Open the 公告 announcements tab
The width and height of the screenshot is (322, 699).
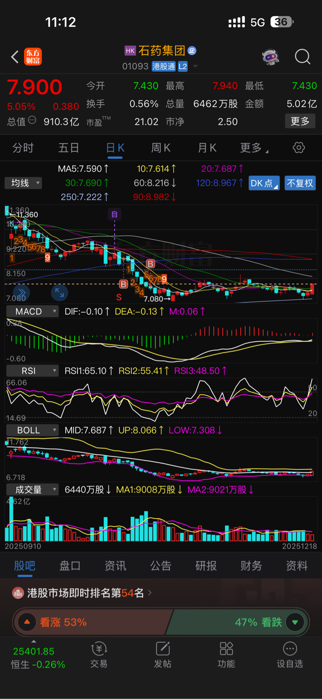[x=161, y=566]
